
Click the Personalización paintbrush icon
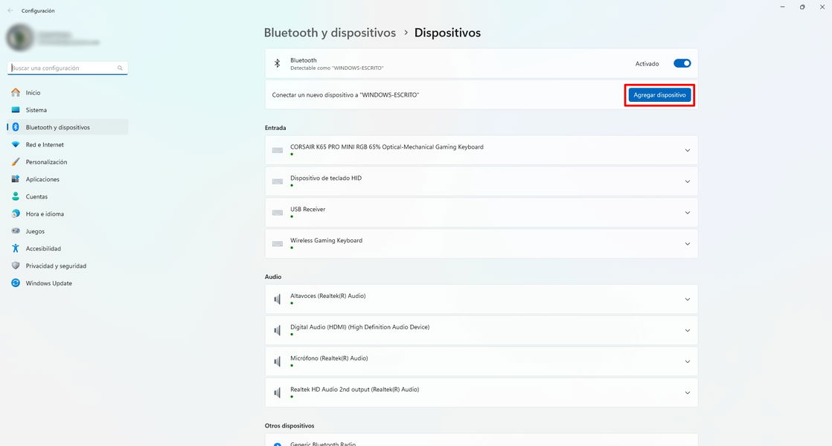click(x=16, y=162)
